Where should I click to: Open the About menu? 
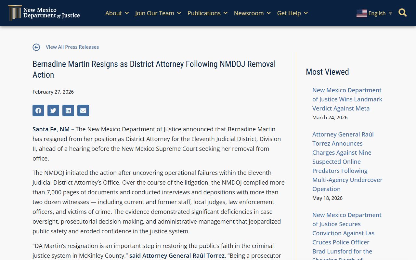(113, 13)
